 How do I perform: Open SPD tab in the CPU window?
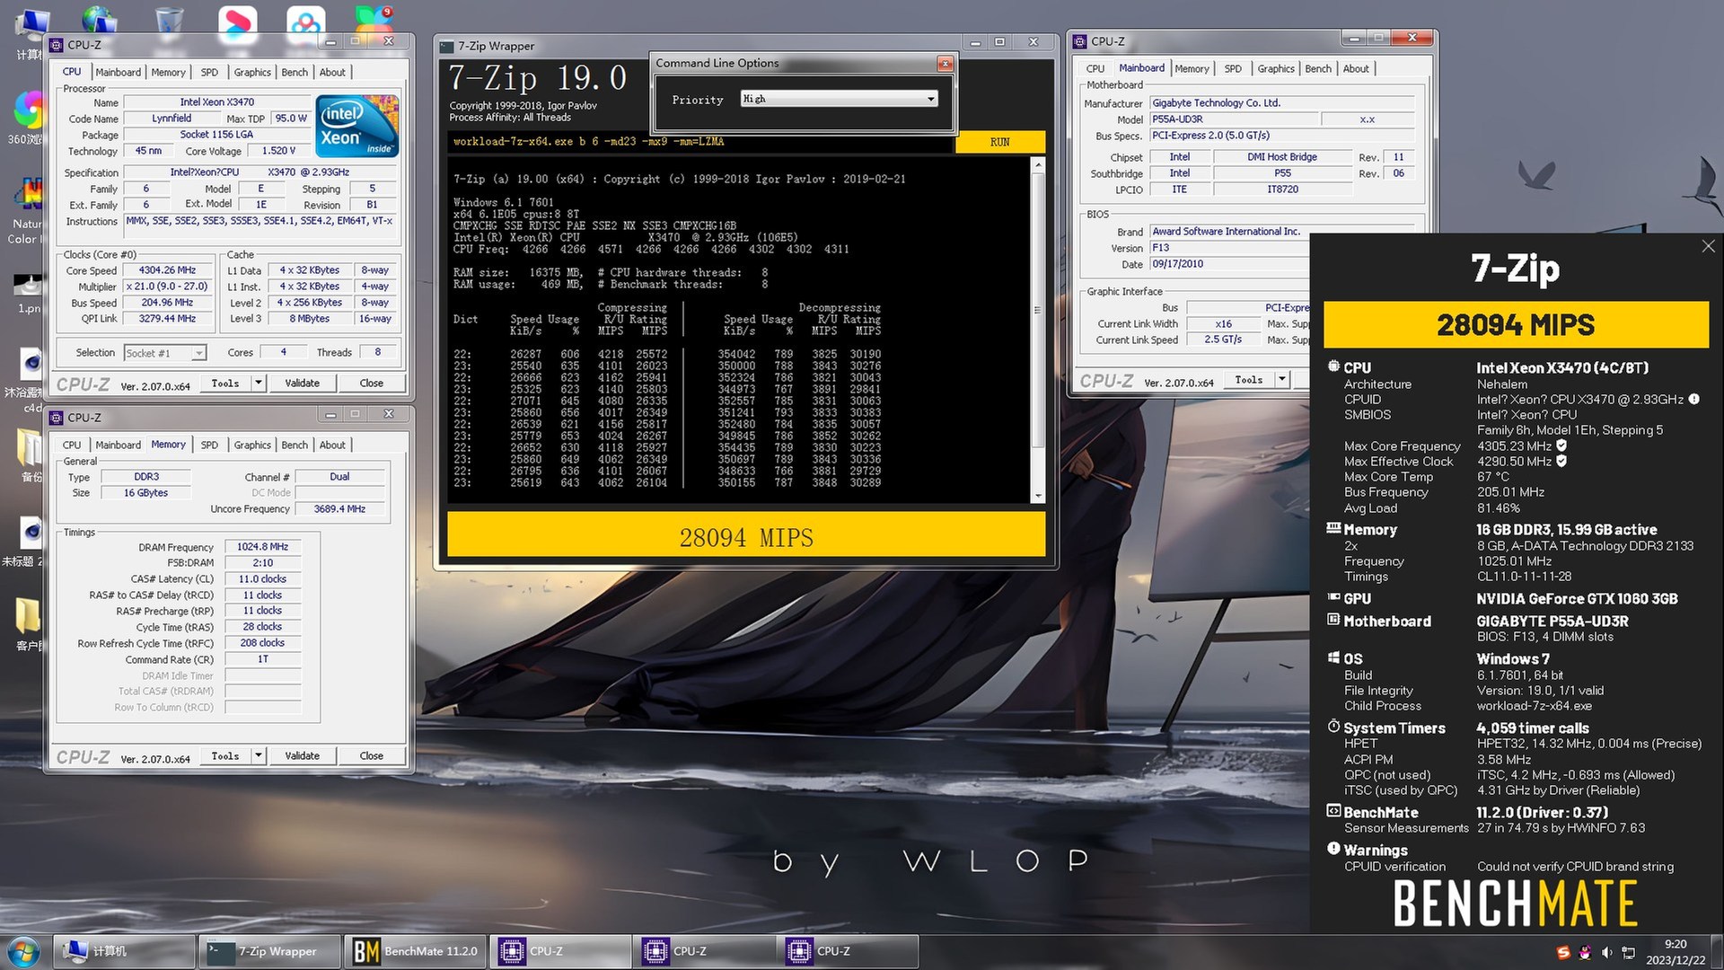click(x=209, y=73)
